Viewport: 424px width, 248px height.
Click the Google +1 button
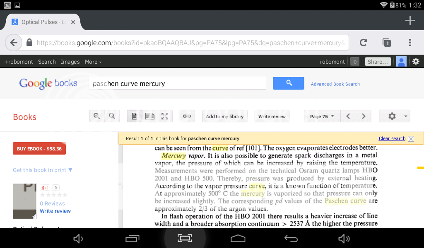45,188
